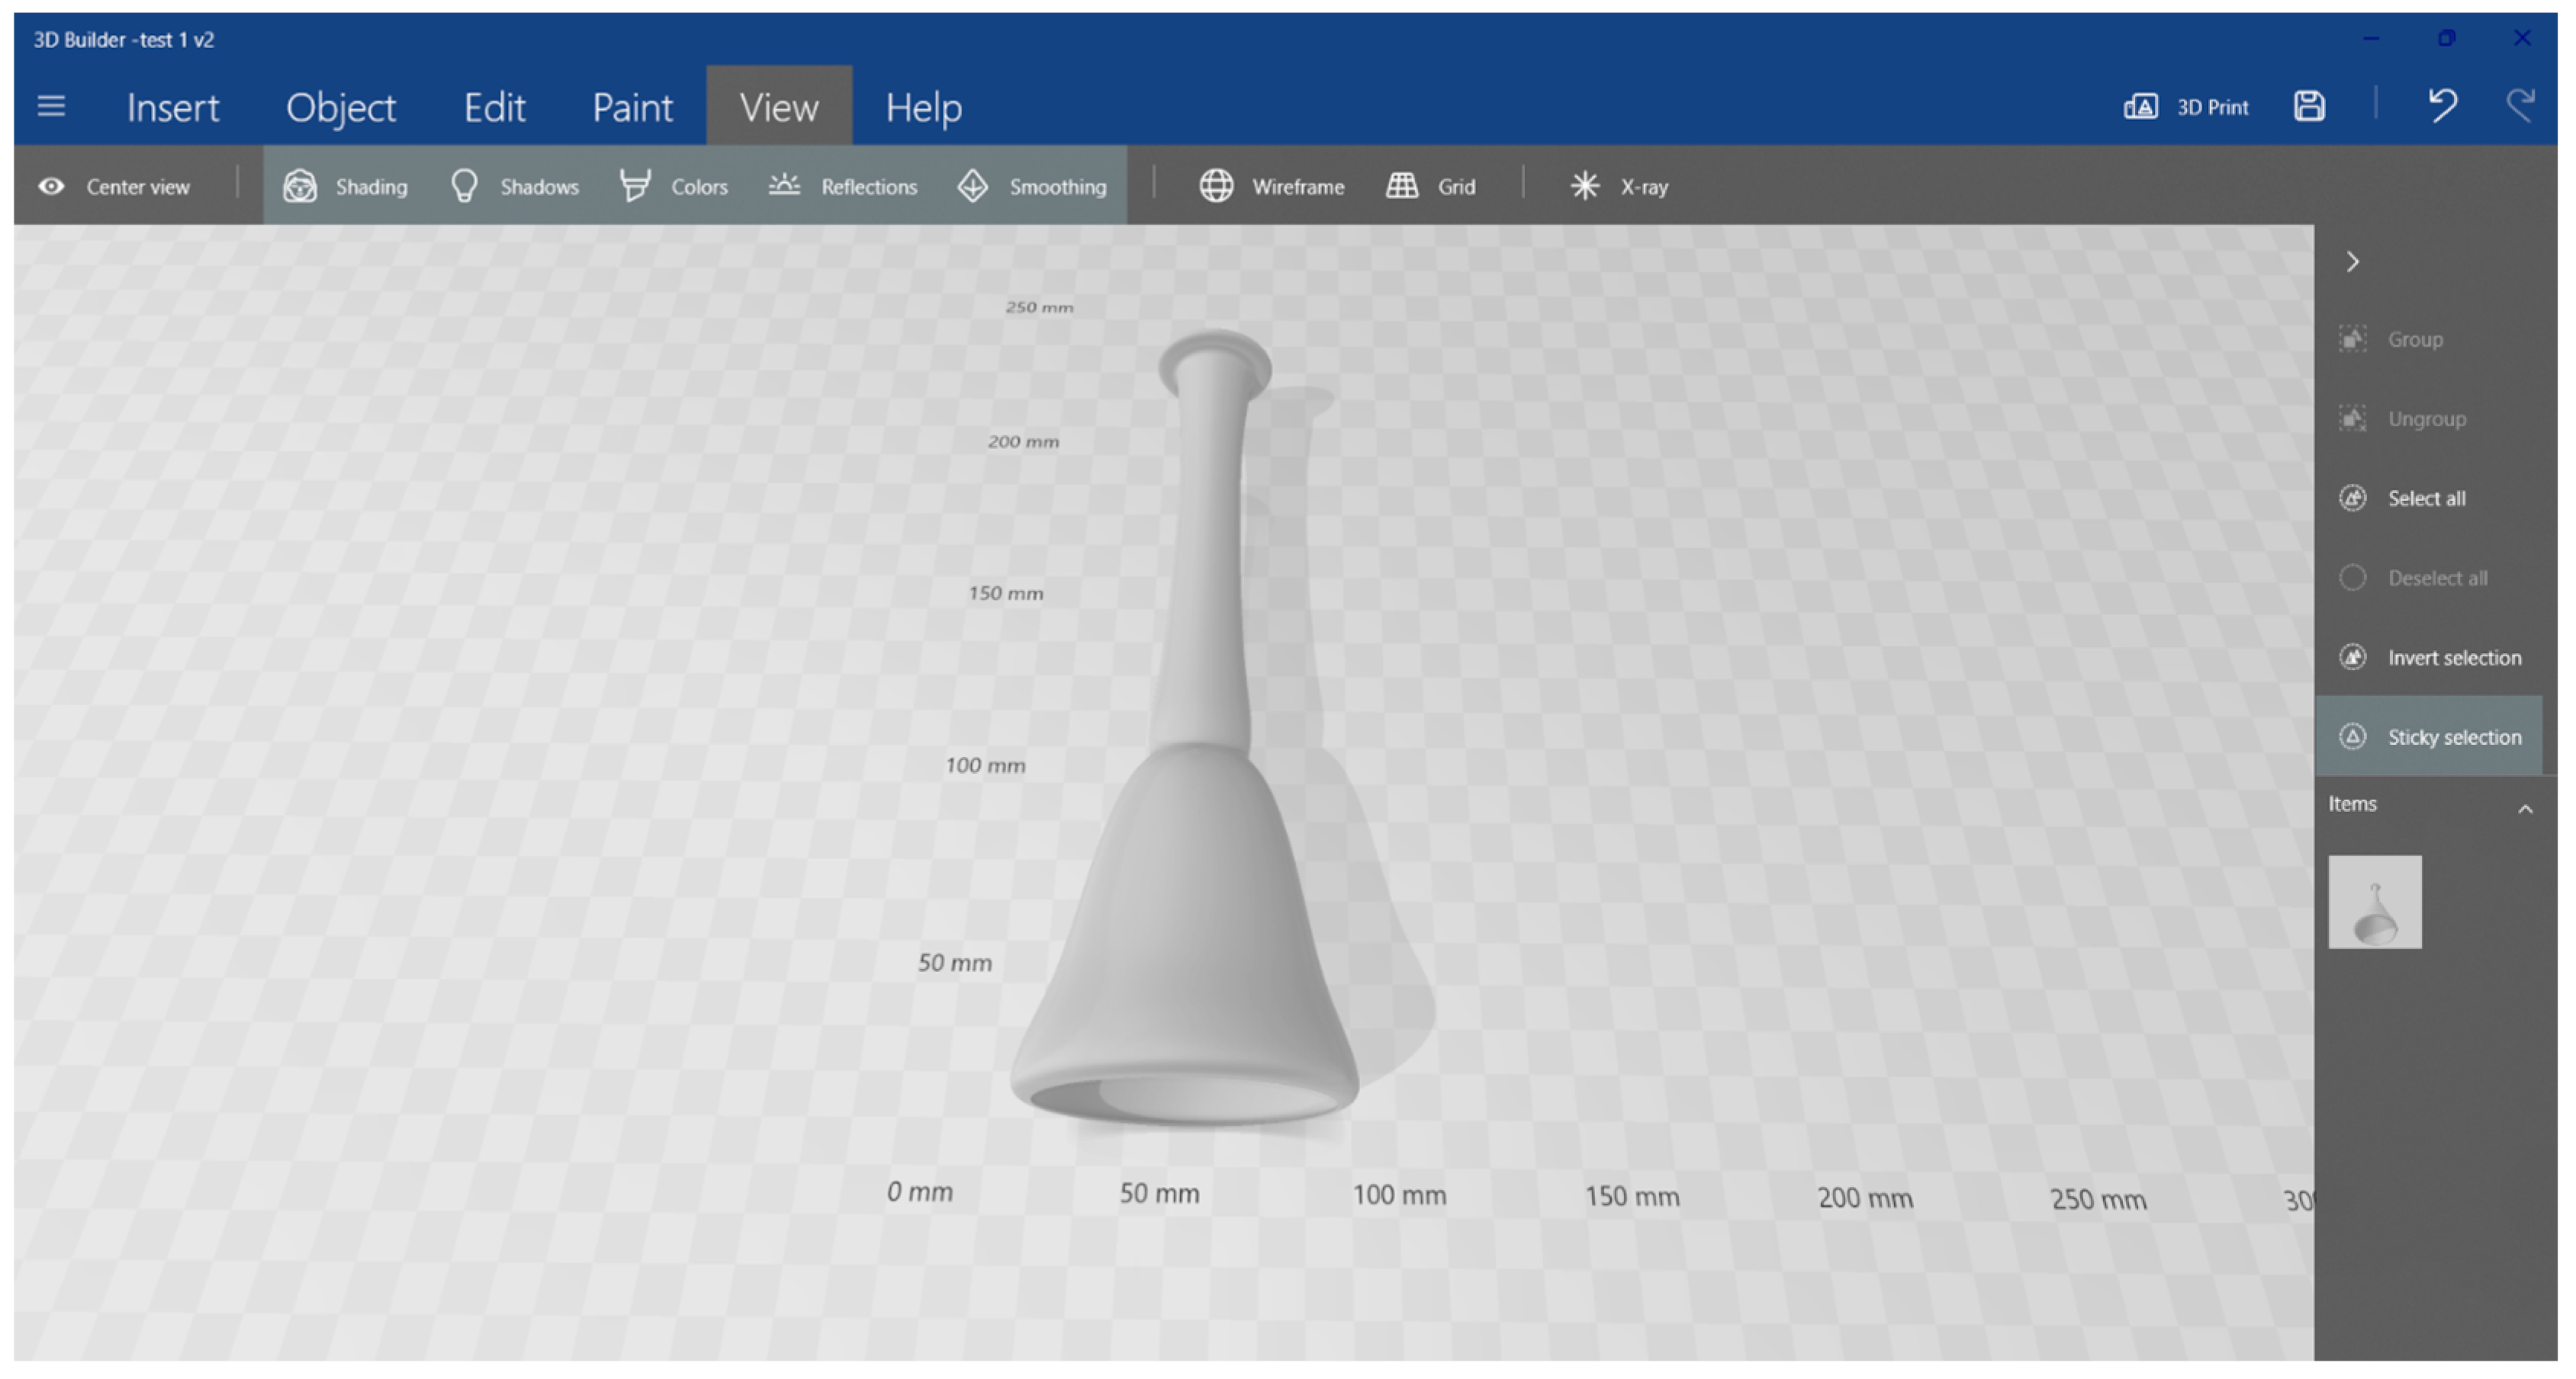Click the Center view eye icon

pos(52,187)
